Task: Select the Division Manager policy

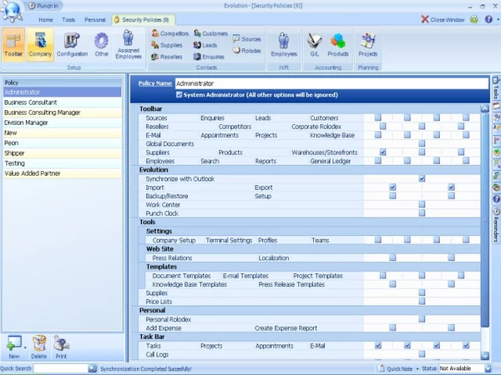Action: [63, 122]
